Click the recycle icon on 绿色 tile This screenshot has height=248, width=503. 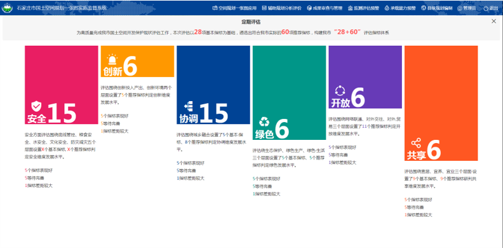click(265, 121)
